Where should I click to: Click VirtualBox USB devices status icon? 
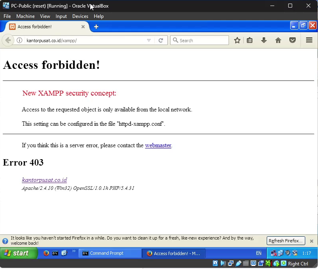(238, 263)
